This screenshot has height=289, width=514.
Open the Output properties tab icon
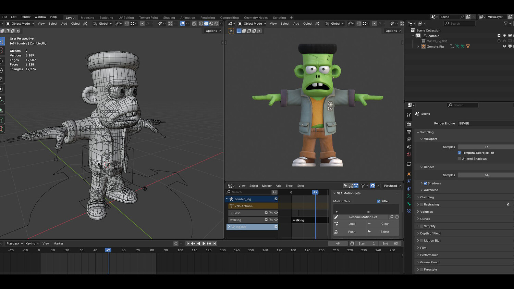pyautogui.click(x=409, y=132)
